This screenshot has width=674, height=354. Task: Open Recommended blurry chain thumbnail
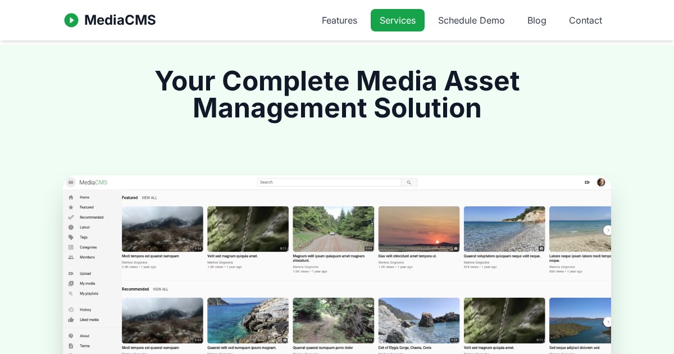pyautogui.click(x=504, y=320)
